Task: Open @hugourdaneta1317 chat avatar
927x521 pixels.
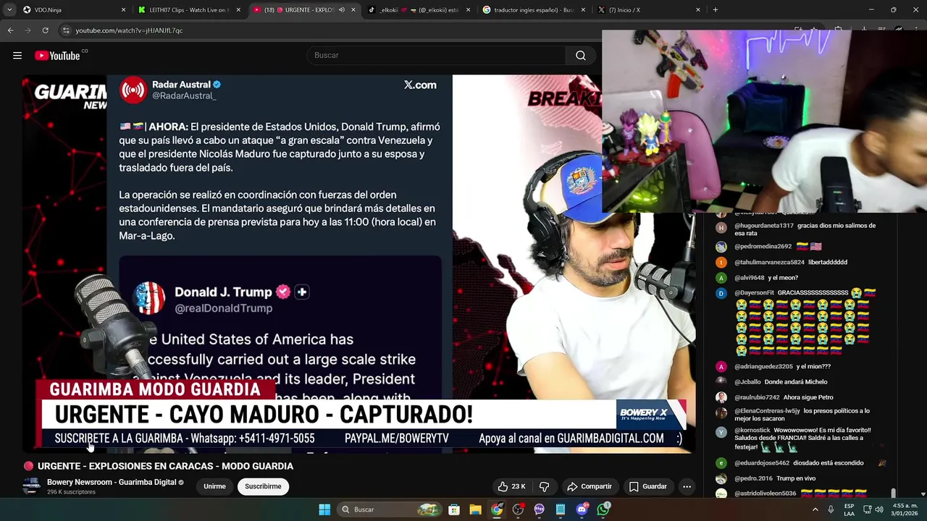Action: (x=721, y=227)
